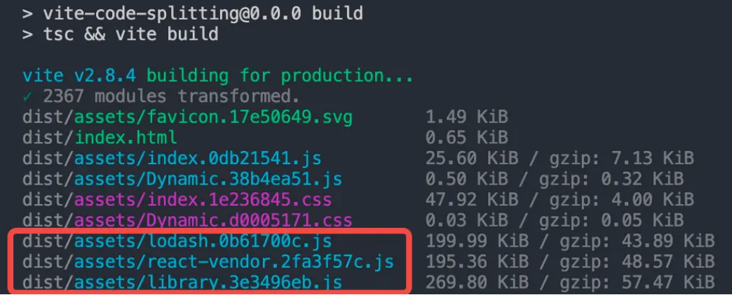Click the 'tsc && vite build' command line
Image resolution: width=732 pixels, height=295 pixels.
[121, 34]
